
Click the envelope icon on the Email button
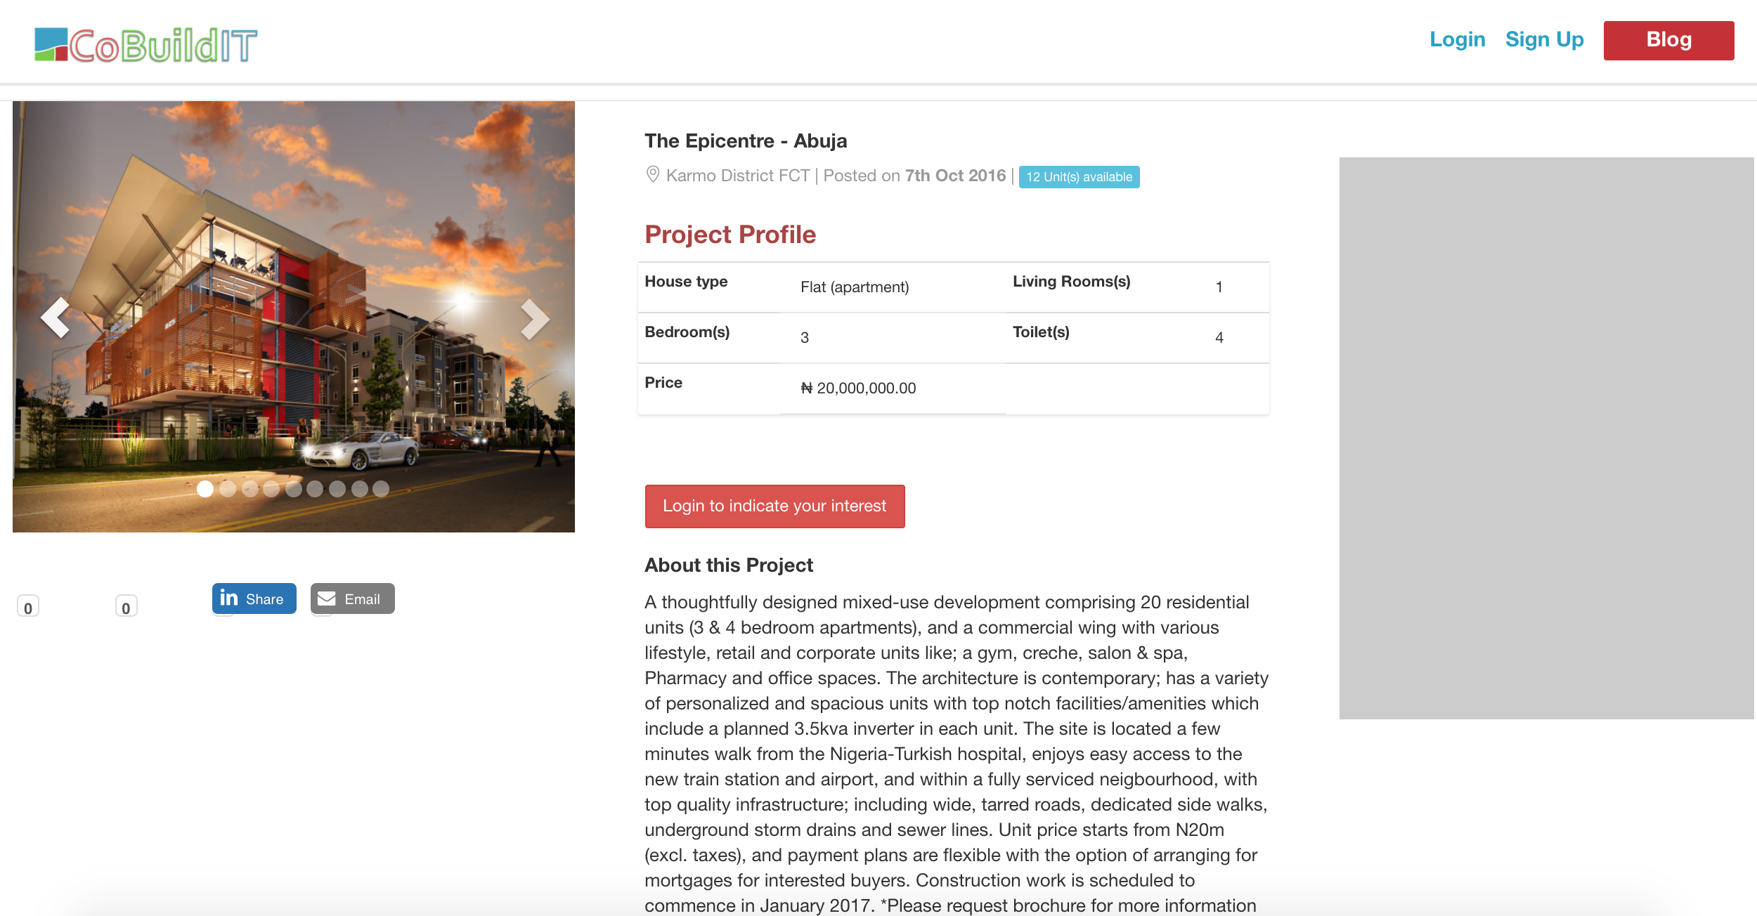click(328, 598)
